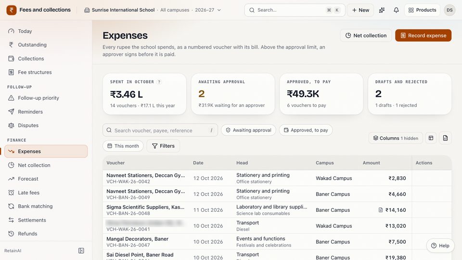This screenshot has width=462, height=260.
Task: Toggle the Approved, to pay filter chip
Action: click(x=306, y=130)
